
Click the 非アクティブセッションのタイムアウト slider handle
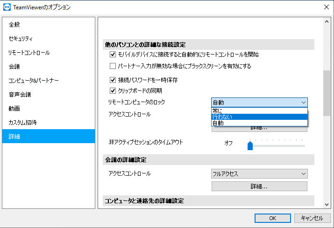point(250,145)
